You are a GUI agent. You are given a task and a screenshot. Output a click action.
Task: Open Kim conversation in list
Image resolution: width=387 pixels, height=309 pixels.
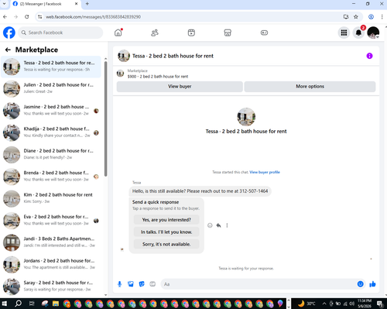point(51,198)
